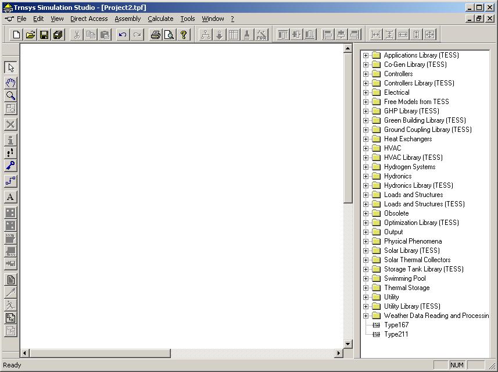Screen dimensions: 498x372
Task: Click the Undo arrow icon
Action: (x=123, y=35)
